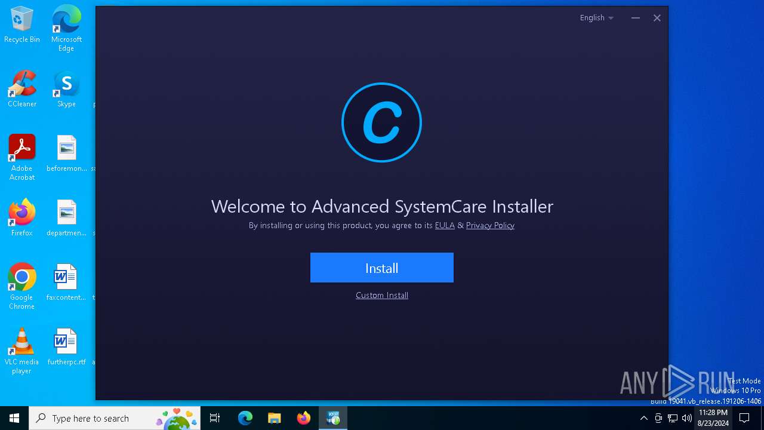Launch Firefox from the taskbar
The width and height of the screenshot is (764, 430).
(x=303, y=418)
